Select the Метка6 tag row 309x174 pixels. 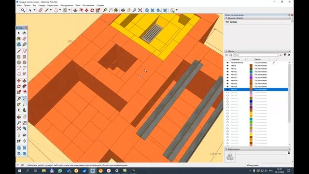(256, 87)
